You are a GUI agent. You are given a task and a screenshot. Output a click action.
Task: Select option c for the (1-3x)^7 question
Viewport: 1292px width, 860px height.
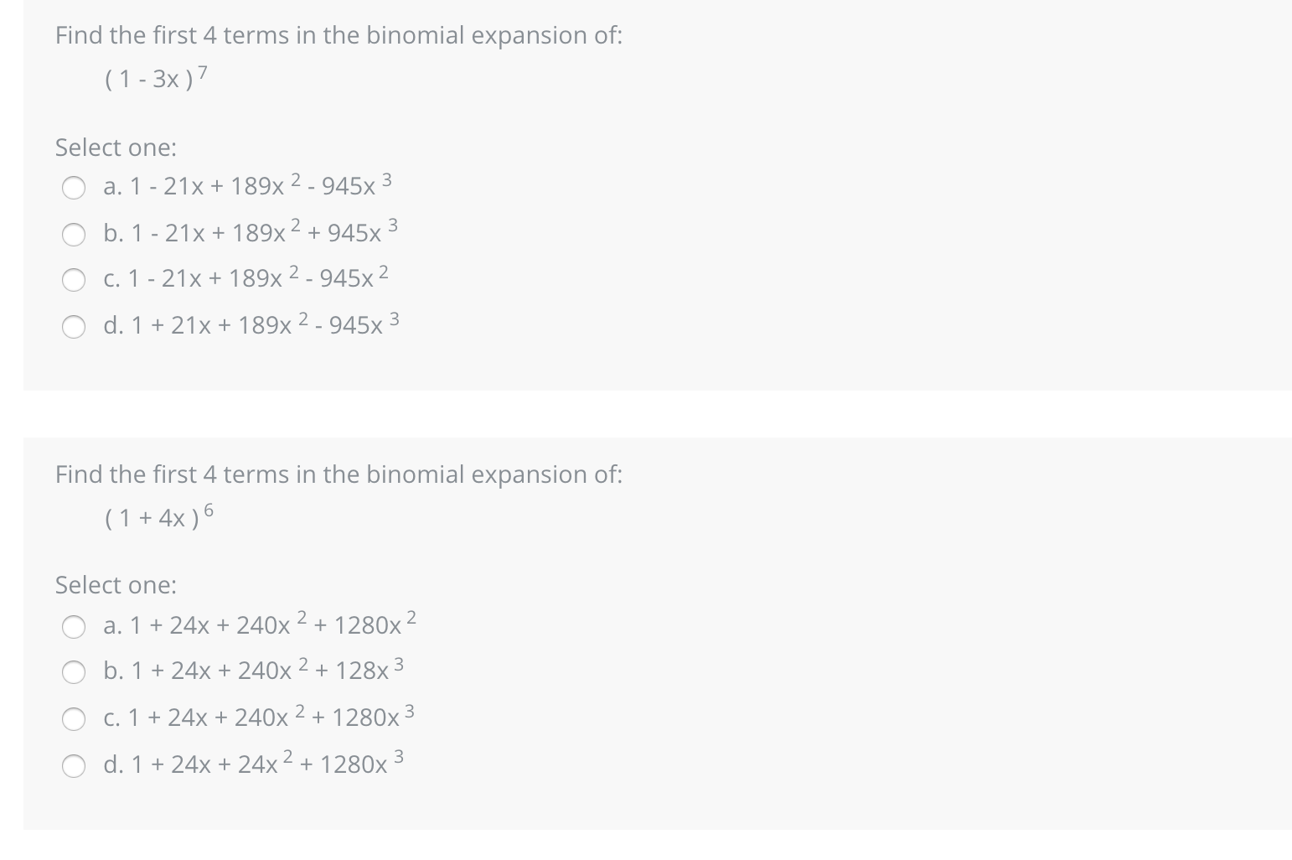[73, 280]
